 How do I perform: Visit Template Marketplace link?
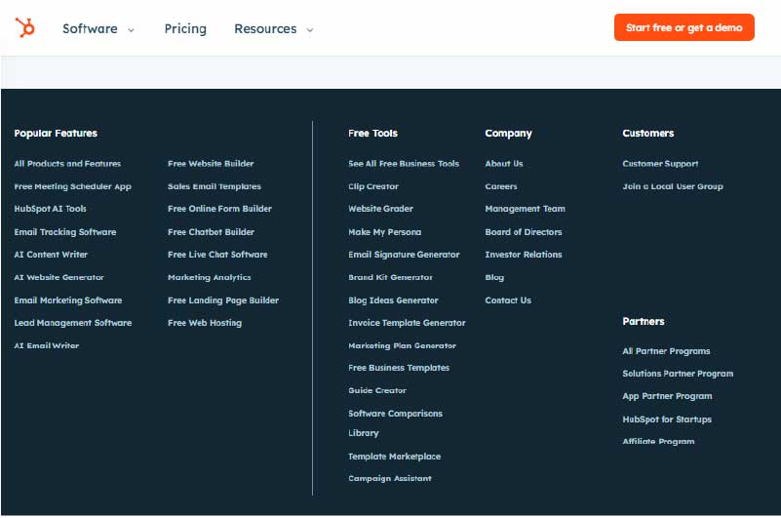[395, 457]
